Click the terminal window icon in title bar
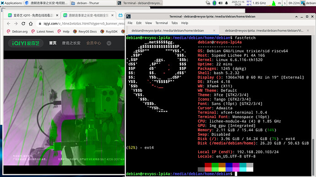The width and height of the screenshot is (316, 177). point(128,16)
